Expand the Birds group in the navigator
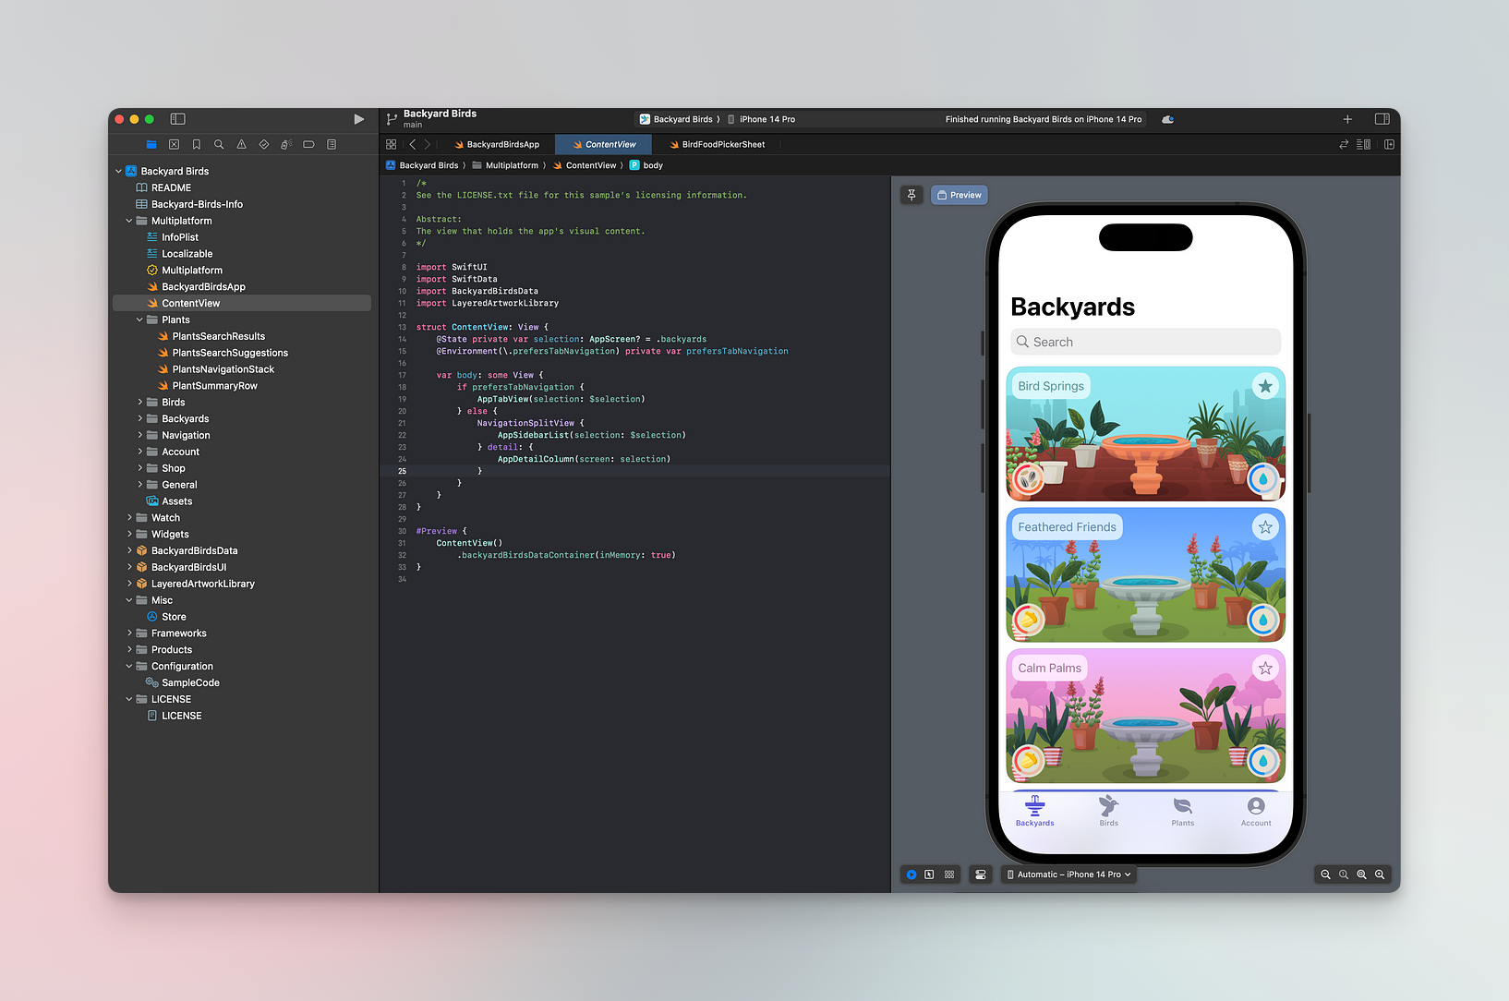This screenshot has height=1001, width=1509. point(140,402)
